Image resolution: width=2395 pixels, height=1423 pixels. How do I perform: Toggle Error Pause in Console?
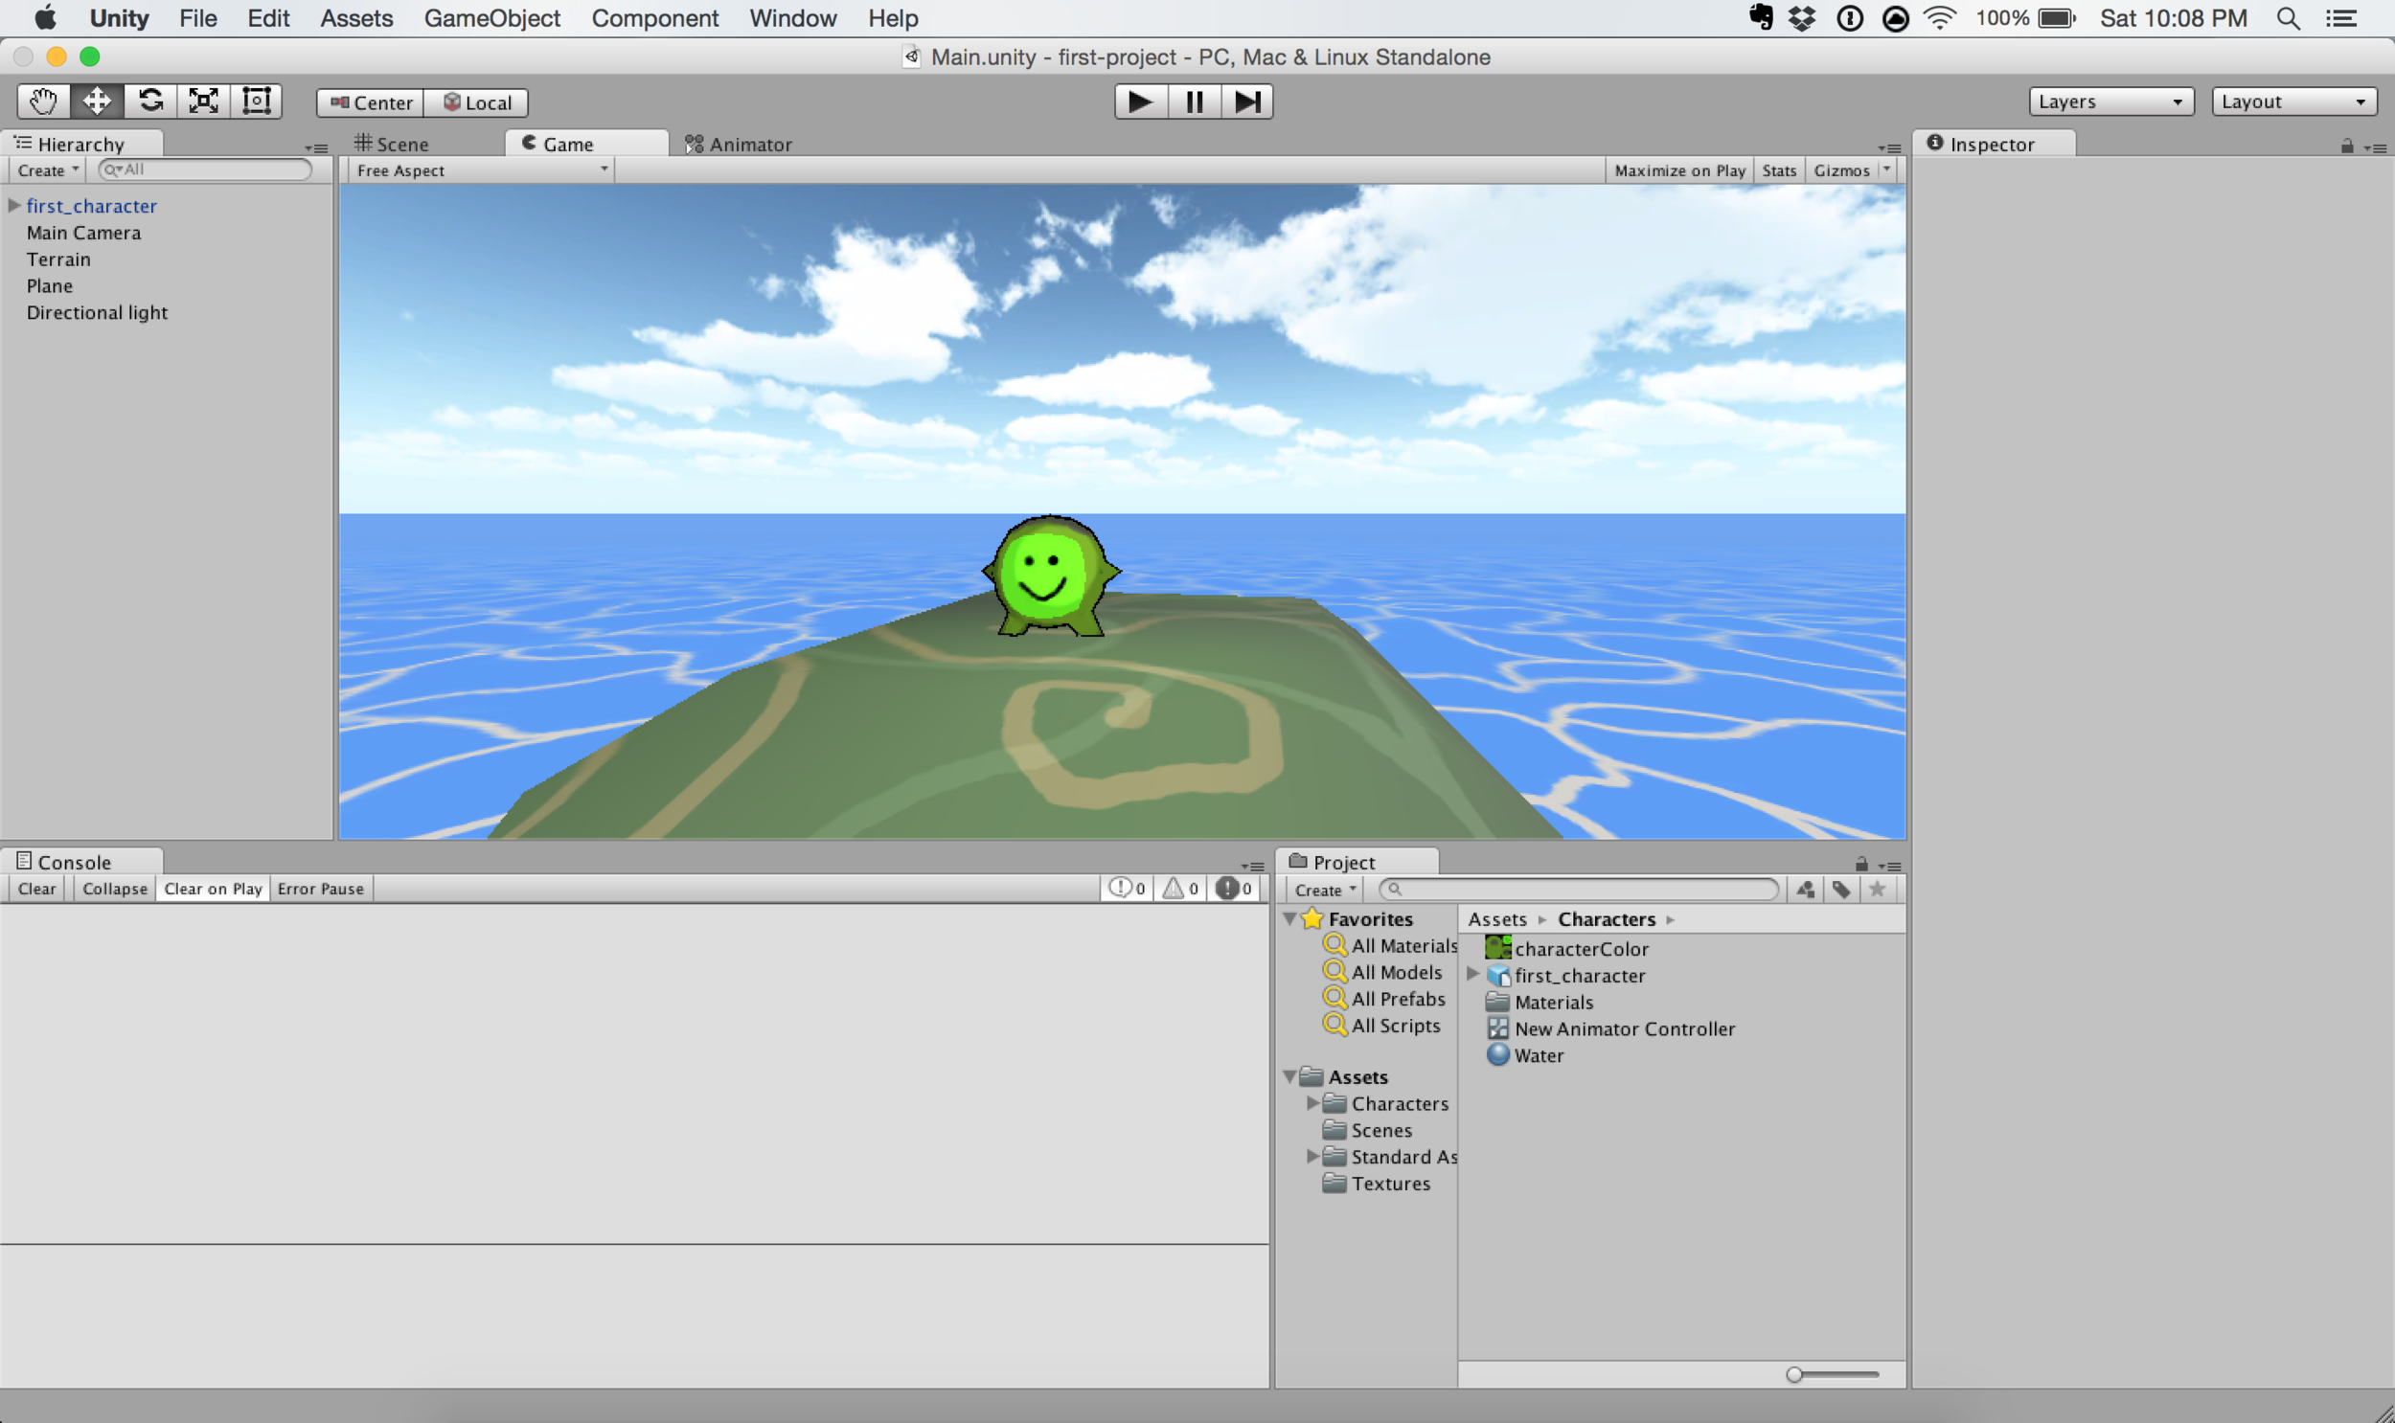click(320, 889)
